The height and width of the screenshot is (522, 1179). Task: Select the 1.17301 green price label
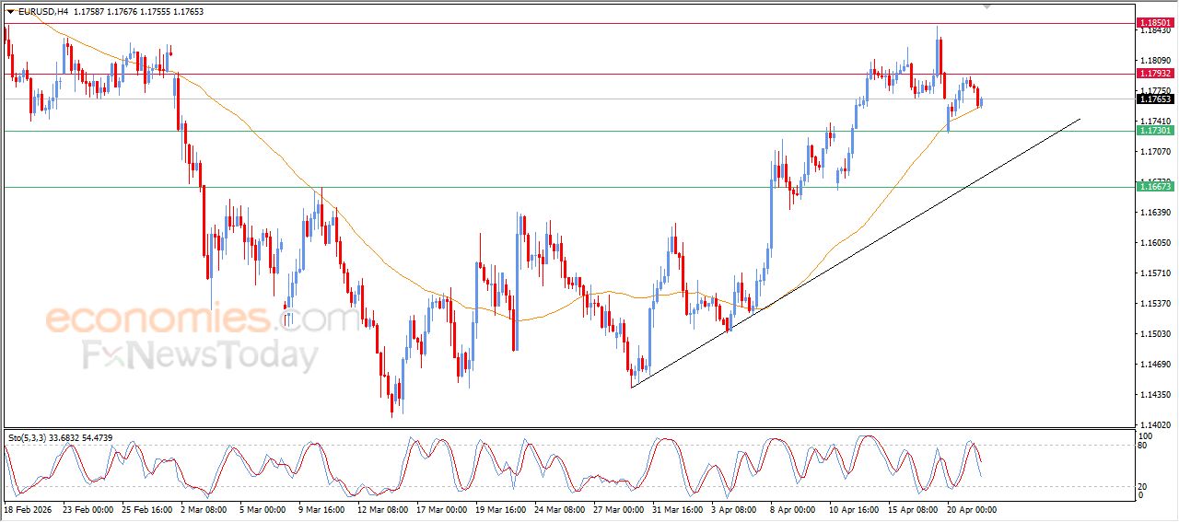[1155, 131]
